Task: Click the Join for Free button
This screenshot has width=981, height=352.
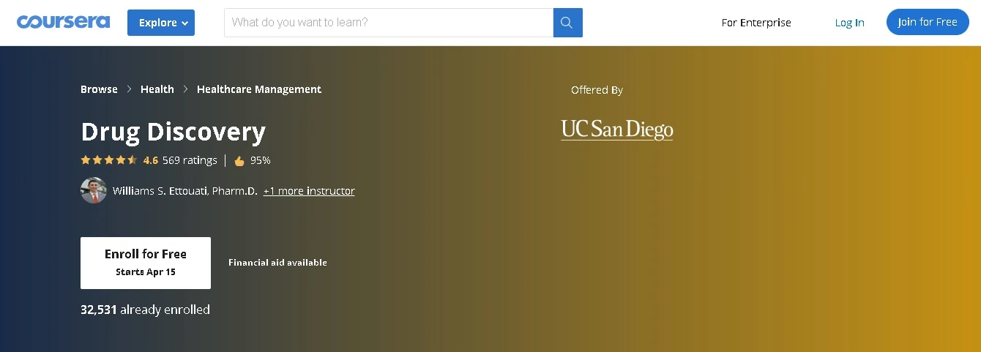Action: [x=928, y=22]
